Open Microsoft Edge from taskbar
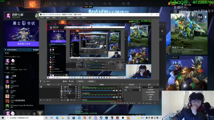Screen dimensions: 214x120 [x=57, y=118]
